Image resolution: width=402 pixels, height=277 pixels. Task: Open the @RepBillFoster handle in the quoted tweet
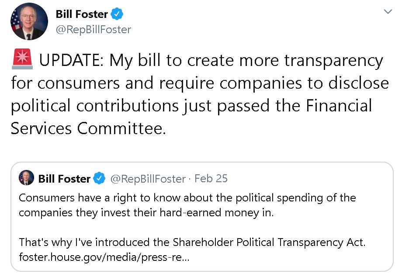tap(148, 179)
